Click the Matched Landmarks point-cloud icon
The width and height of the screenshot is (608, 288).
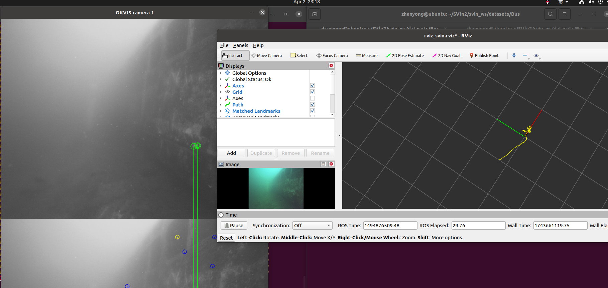pos(228,111)
